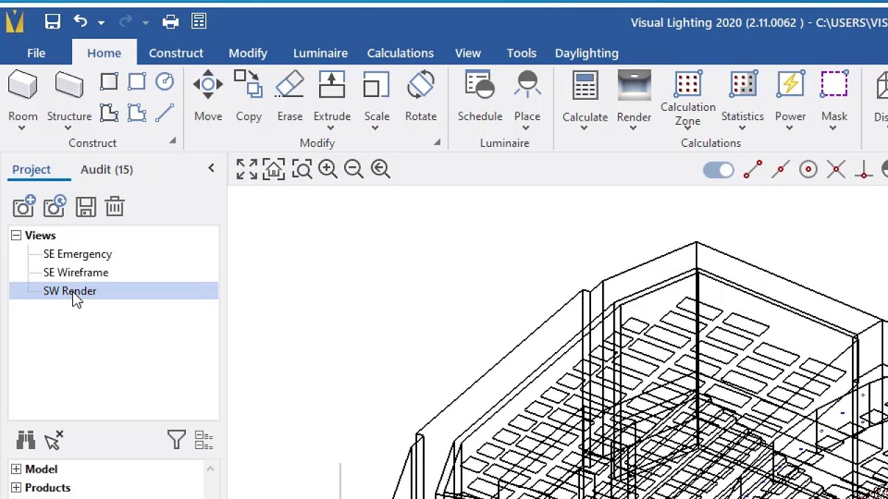Image resolution: width=888 pixels, height=499 pixels.
Task: Switch to the Luminaire ribbon tab
Action: coord(321,53)
